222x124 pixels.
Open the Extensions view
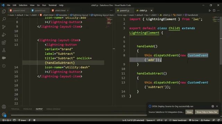tap(4, 42)
